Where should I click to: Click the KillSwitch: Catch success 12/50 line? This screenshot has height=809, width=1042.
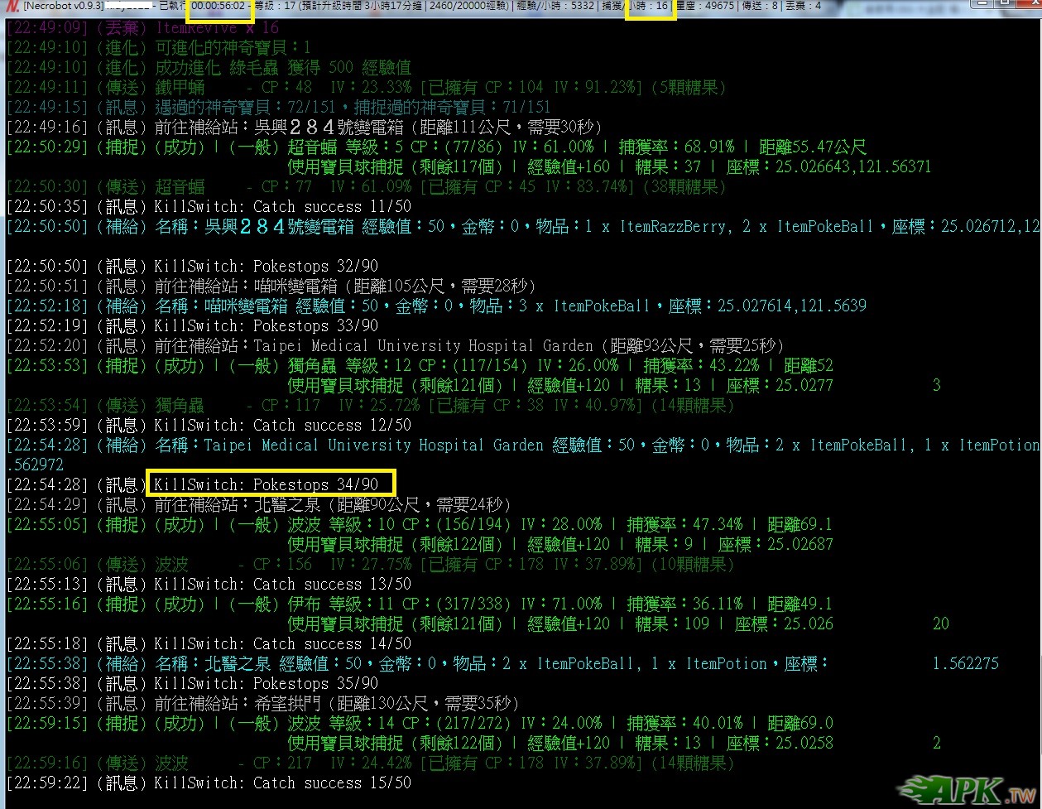tap(209, 426)
